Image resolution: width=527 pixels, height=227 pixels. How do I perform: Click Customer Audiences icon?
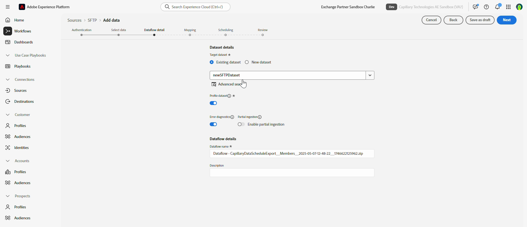click(x=8, y=137)
